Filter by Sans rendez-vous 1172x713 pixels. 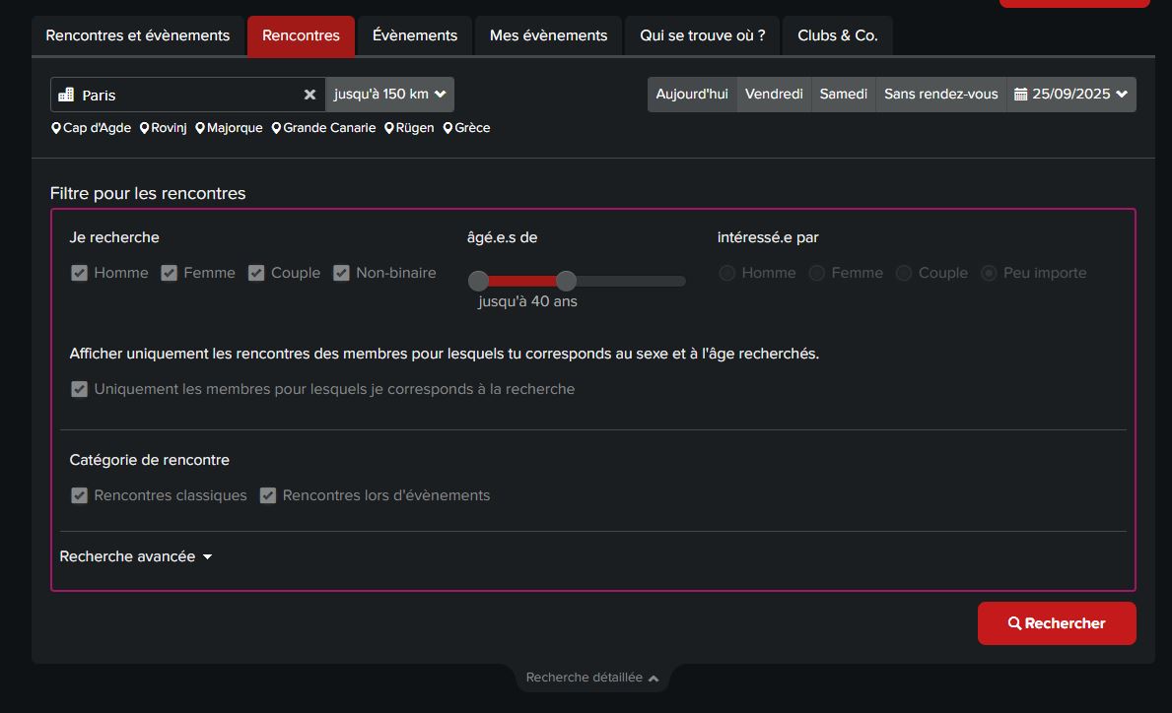click(x=941, y=95)
